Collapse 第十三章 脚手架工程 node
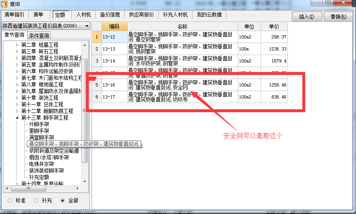The image size is (356, 214). (x=17, y=118)
